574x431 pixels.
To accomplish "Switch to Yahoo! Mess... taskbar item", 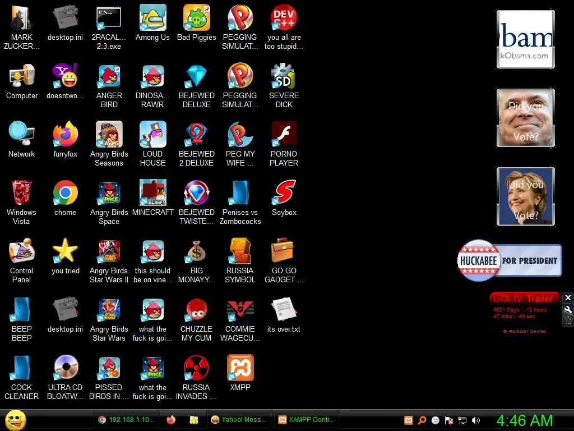I will click(x=239, y=420).
